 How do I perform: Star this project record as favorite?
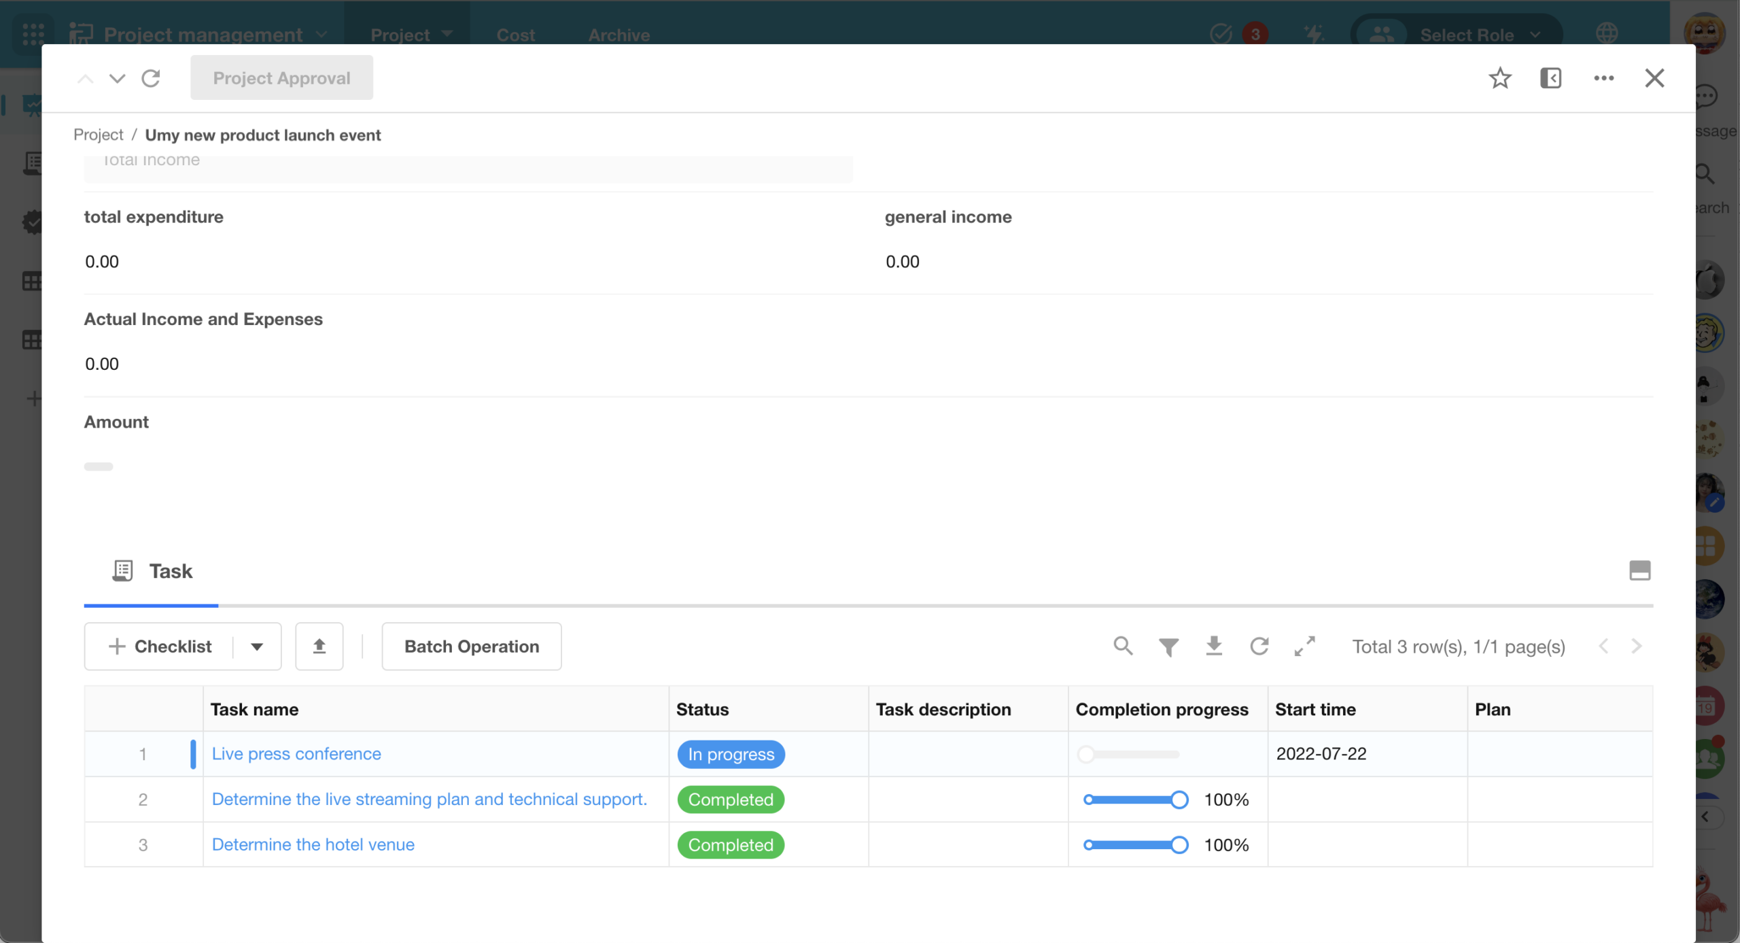click(x=1499, y=78)
